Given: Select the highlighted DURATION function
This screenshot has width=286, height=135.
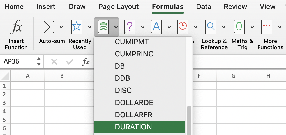Looking at the screenshot, I should point(139,127).
